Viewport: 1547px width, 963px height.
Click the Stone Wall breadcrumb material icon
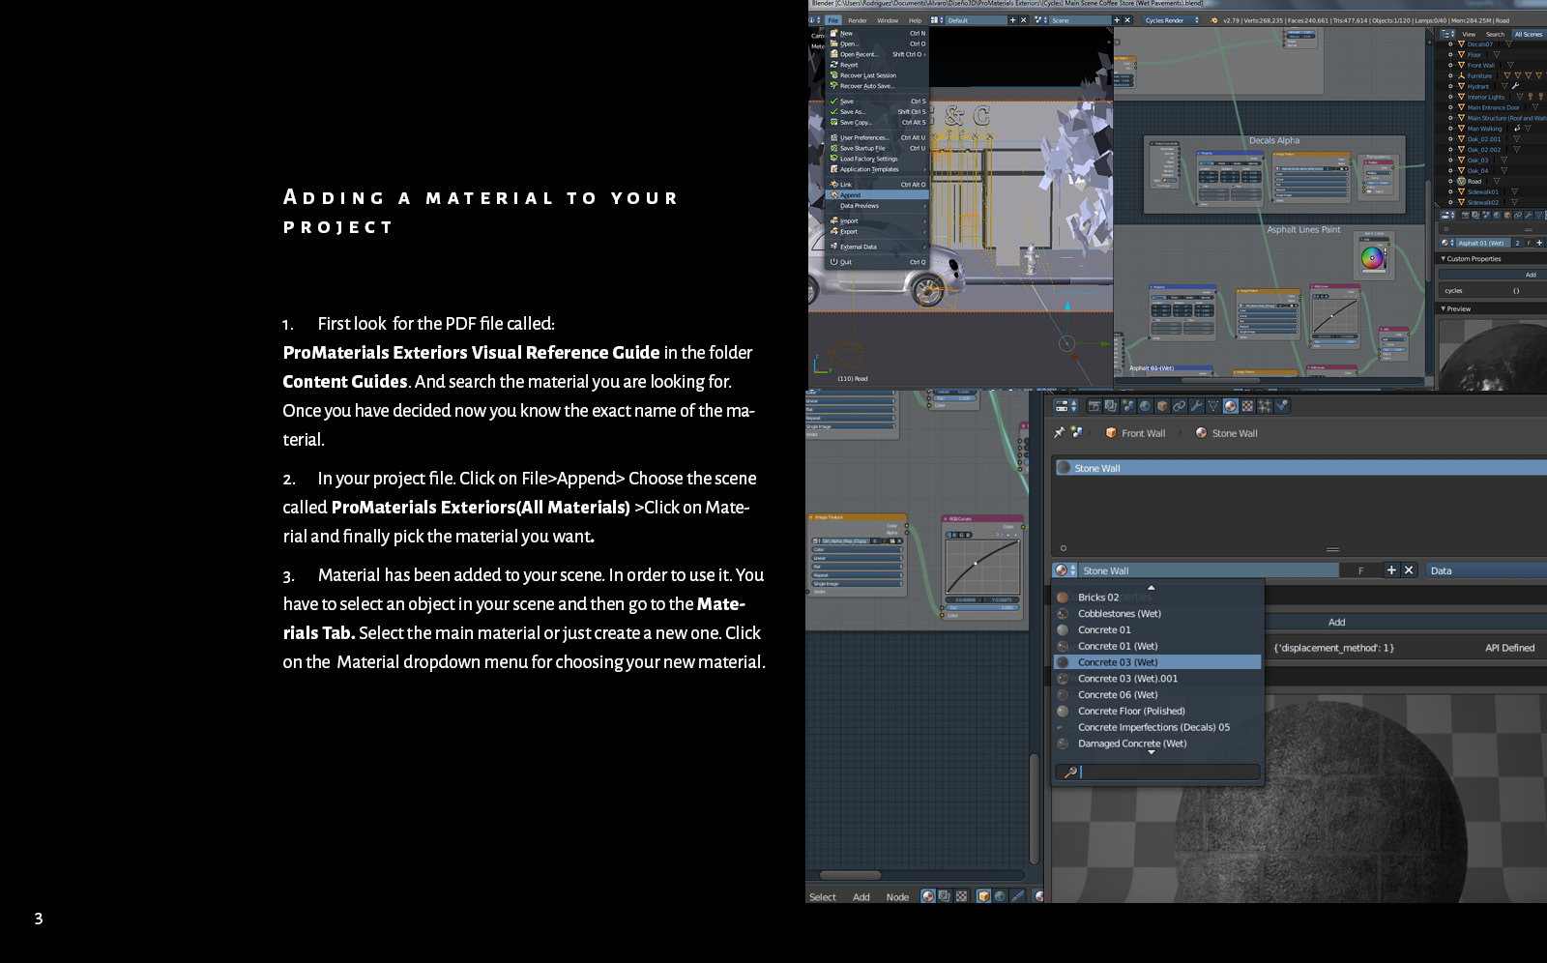[1201, 432]
